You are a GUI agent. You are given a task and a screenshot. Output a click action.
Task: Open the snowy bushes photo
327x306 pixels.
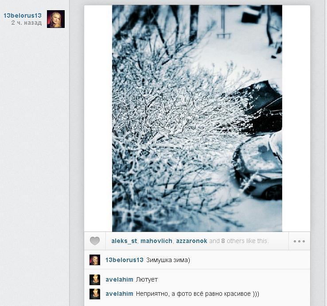[x=197, y=118]
